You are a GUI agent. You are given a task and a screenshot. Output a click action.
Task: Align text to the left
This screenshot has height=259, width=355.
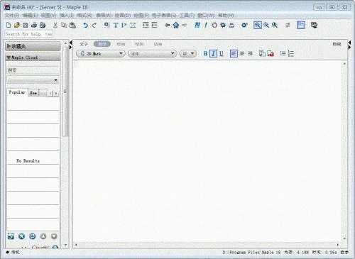pyautogui.click(x=234, y=54)
